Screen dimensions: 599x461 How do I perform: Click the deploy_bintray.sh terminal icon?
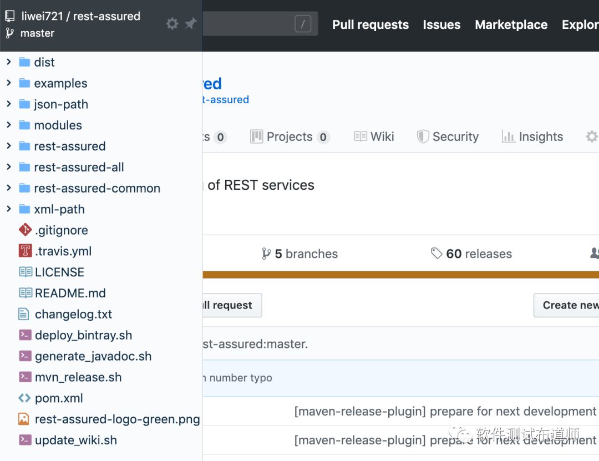coord(25,335)
